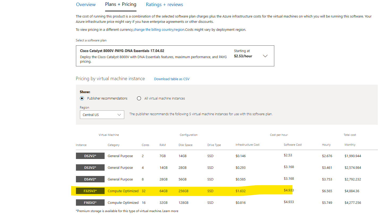
Task: Open the Ratings + reviews tab
Action: point(164,5)
